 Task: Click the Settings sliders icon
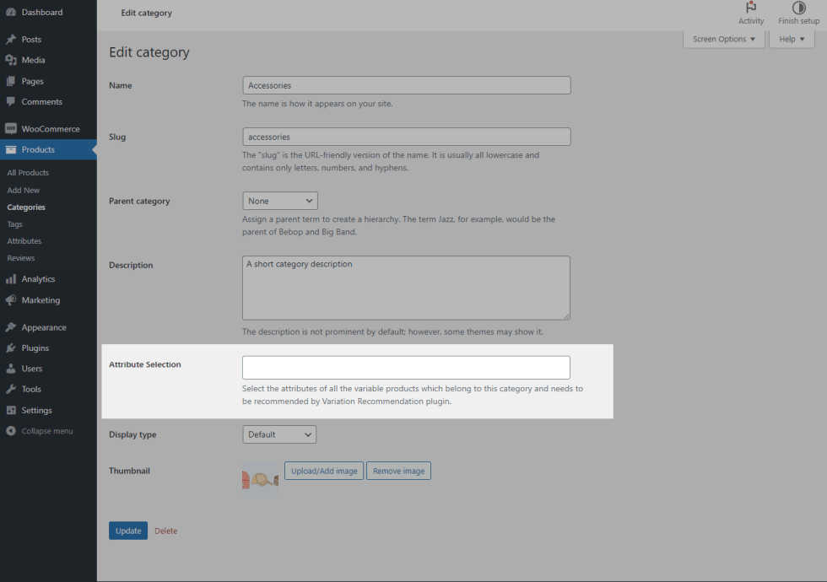10,410
